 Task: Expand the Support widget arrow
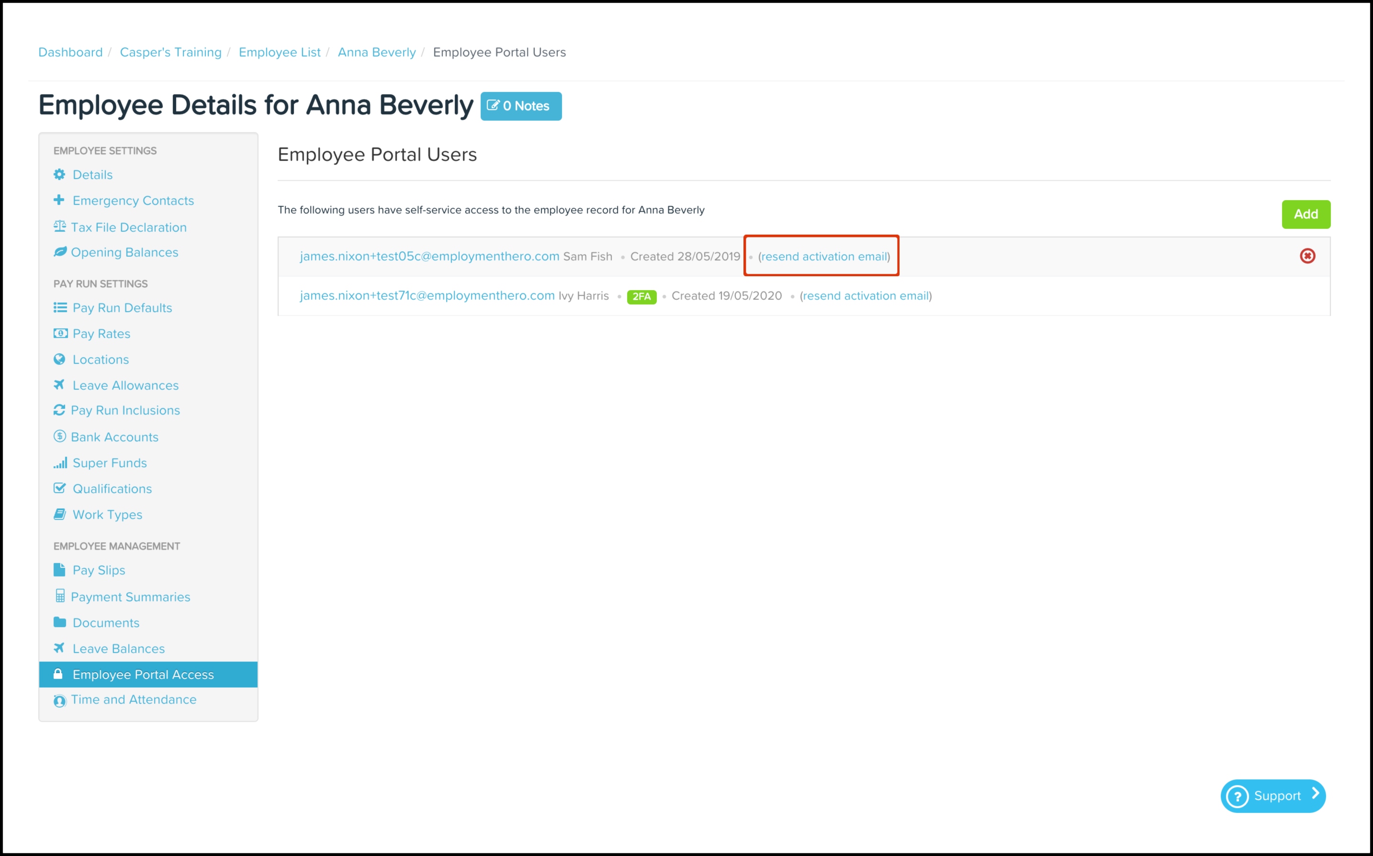[1315, 794]
